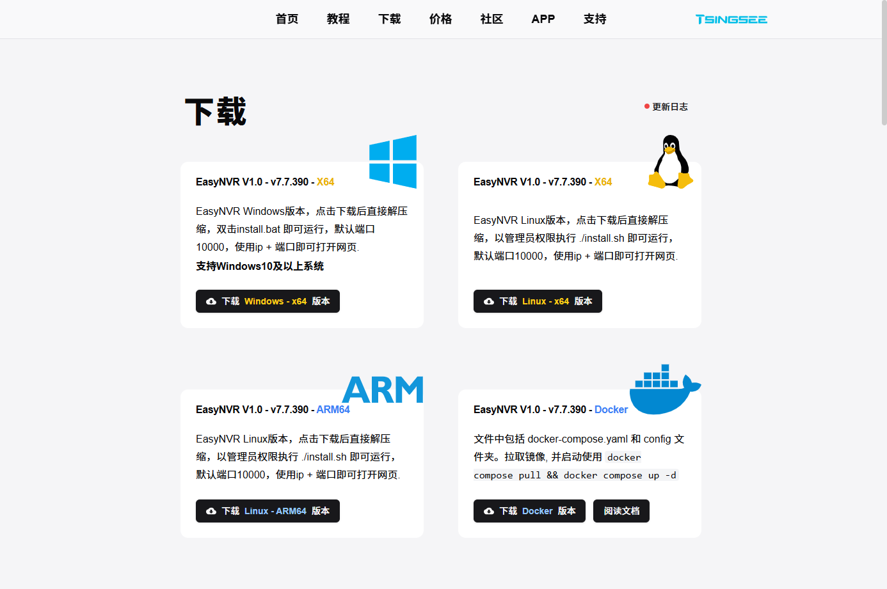Click the Windows logo icon

(393, 162)
